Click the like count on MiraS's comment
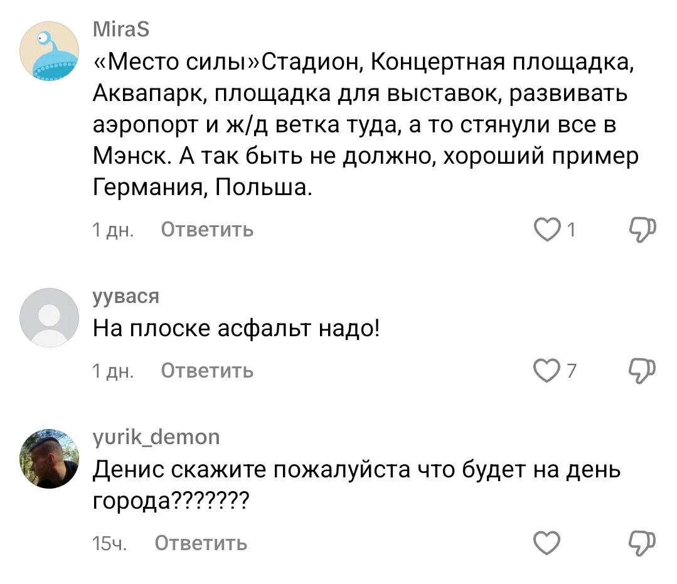 pyautogui.click(x=571, y=230)
